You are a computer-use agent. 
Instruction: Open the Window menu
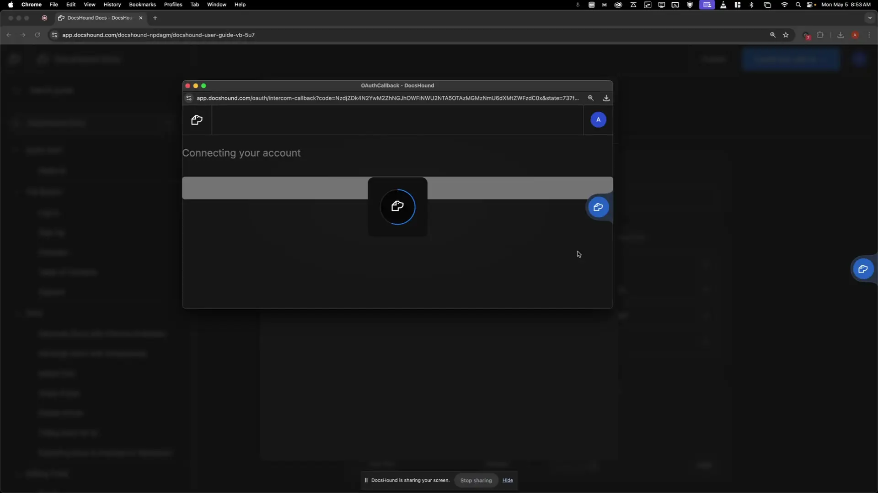pos(216,5)
